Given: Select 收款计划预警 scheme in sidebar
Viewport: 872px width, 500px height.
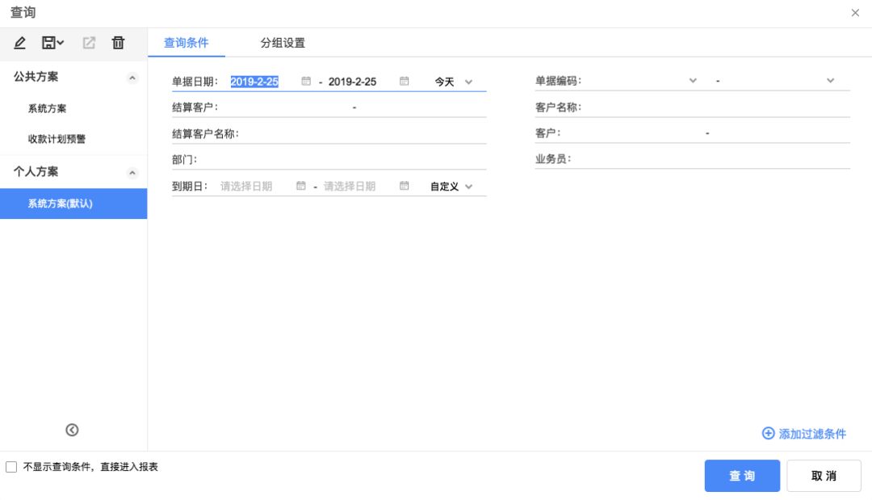Looking at the screenshot, I should (x=57, y=139).
